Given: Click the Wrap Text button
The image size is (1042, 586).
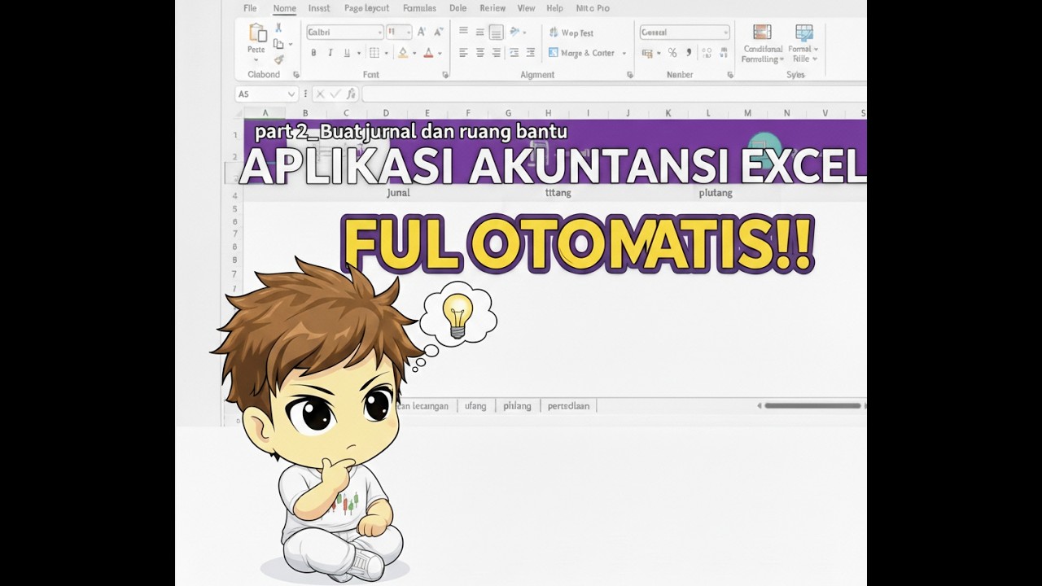Looking at the screenshot, I should click(x=571, y=33).
